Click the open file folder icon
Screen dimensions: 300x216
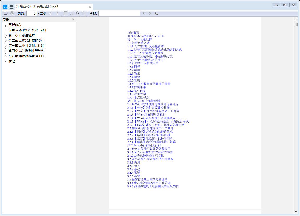pos(6,13)
